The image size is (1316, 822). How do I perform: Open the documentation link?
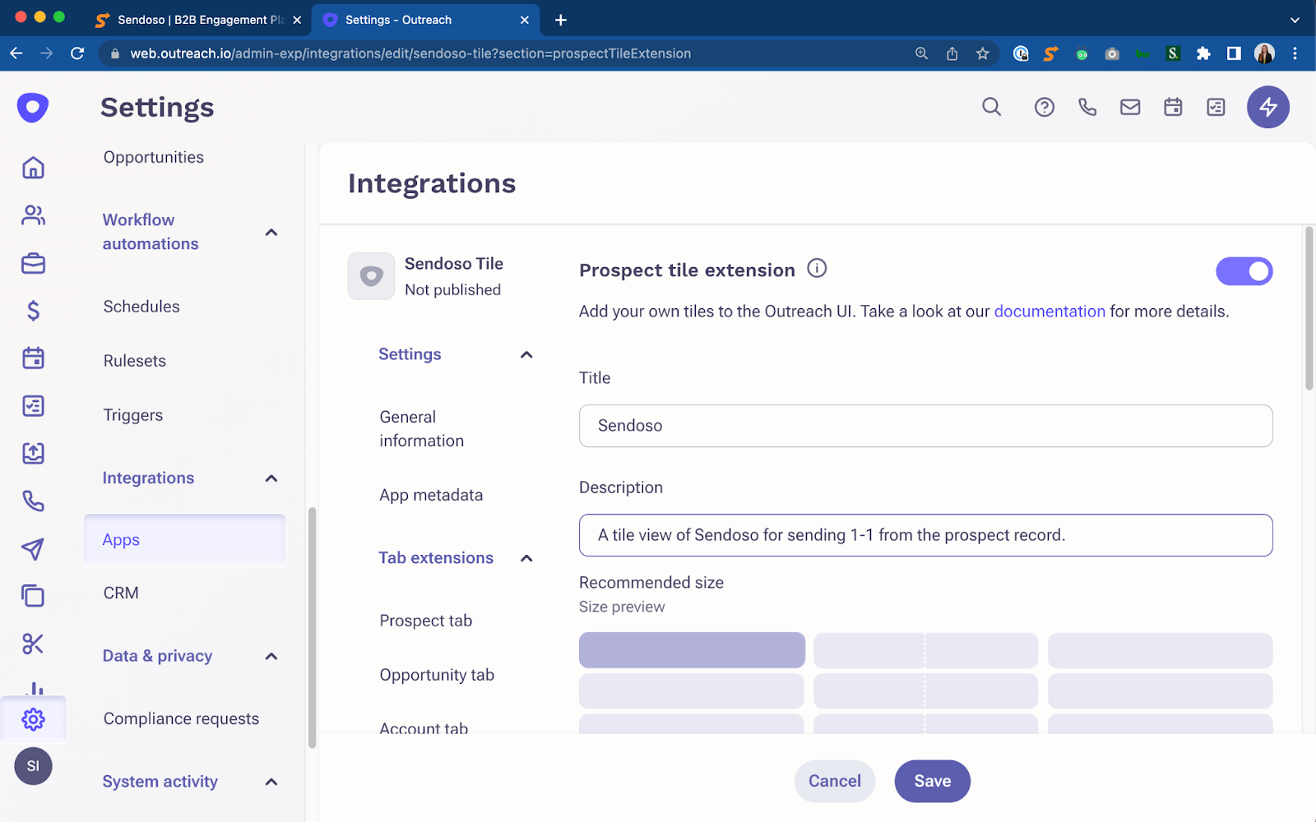1050,312
